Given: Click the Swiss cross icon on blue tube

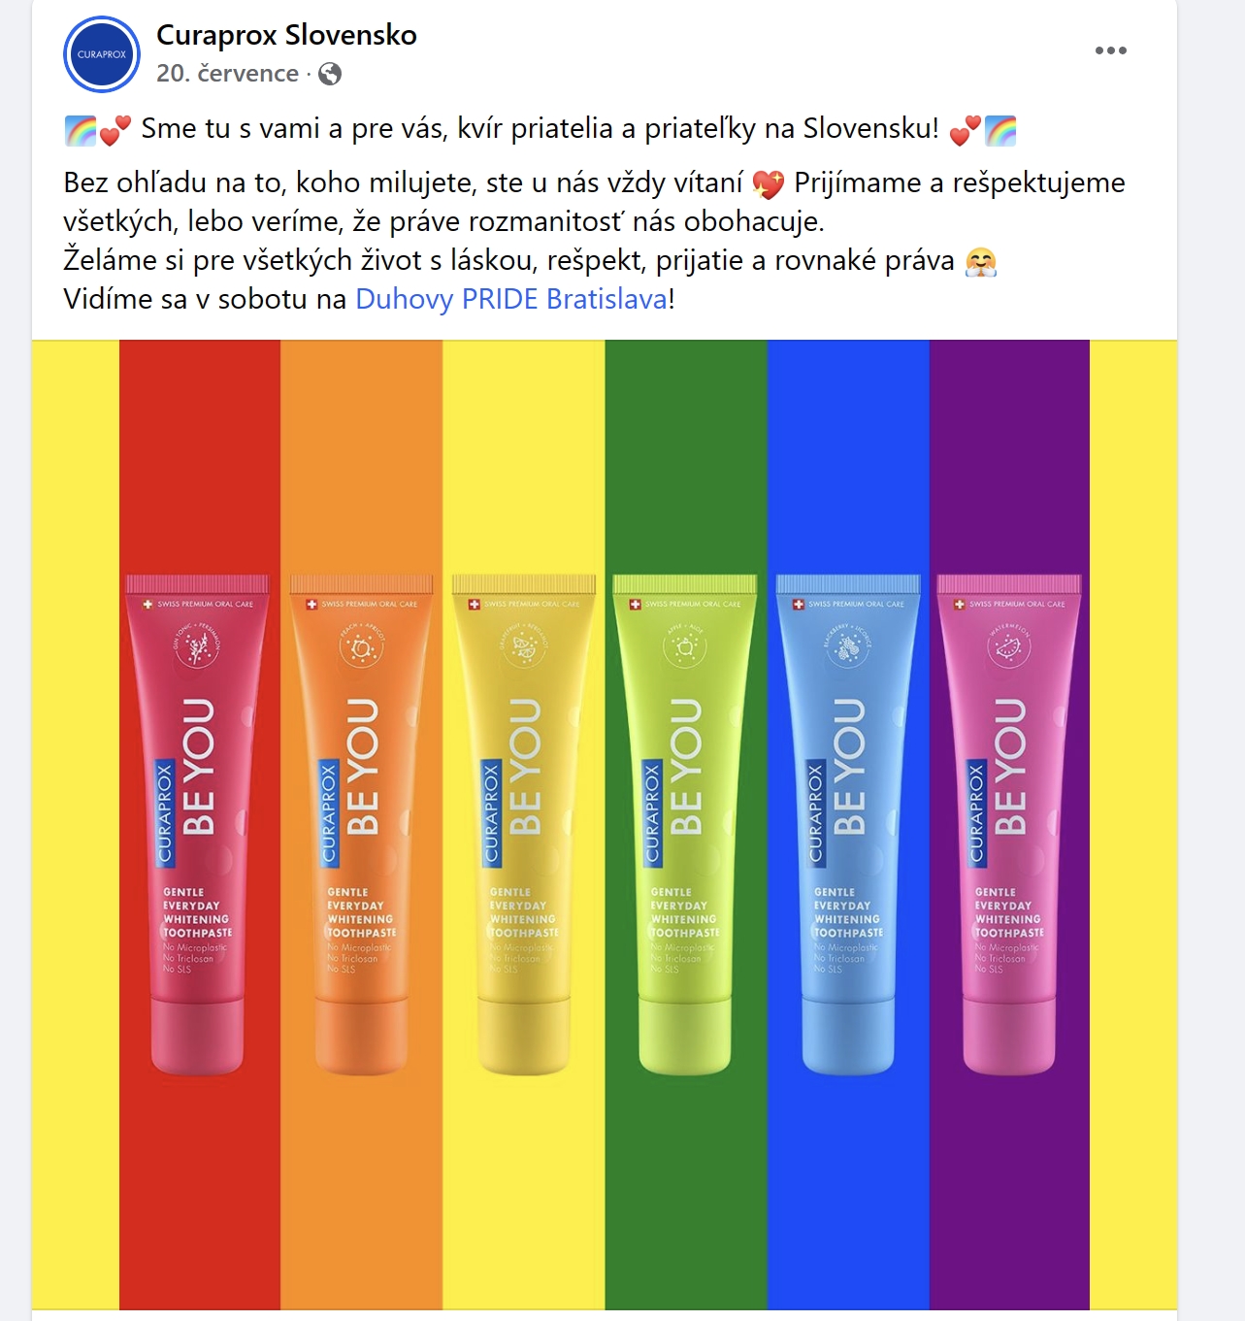Looking at the screenshot, I should pos(799,604).
